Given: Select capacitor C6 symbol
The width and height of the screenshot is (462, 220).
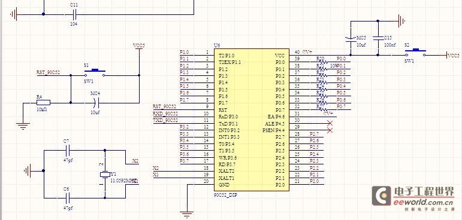Looking at the screenshot, I should click(68, 198).
